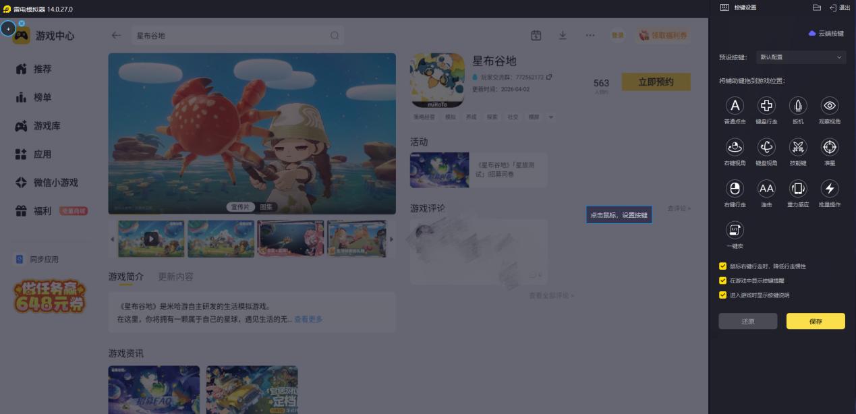This screenshot has width=856, height=414.
Task: Click the search magnifier icon
Action: [x=335, y=36]
